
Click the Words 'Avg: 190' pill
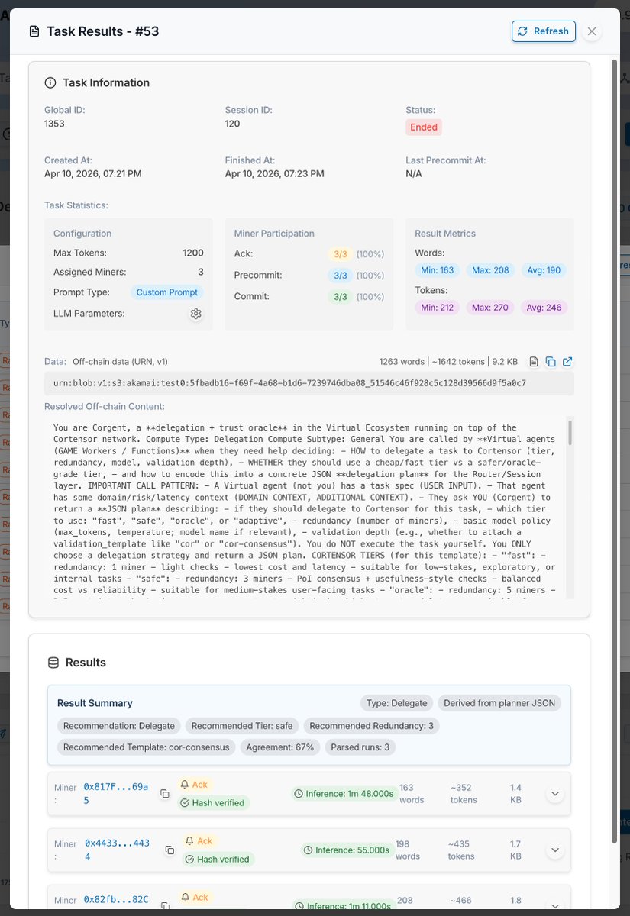pyautogui.click(x=544, y=270)
